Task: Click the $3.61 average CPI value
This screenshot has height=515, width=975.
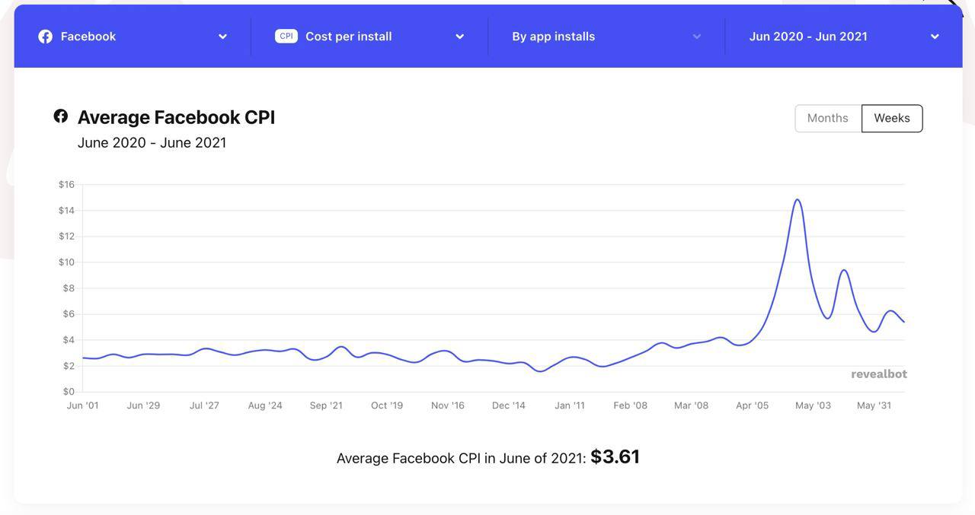Action: (615, 456)
